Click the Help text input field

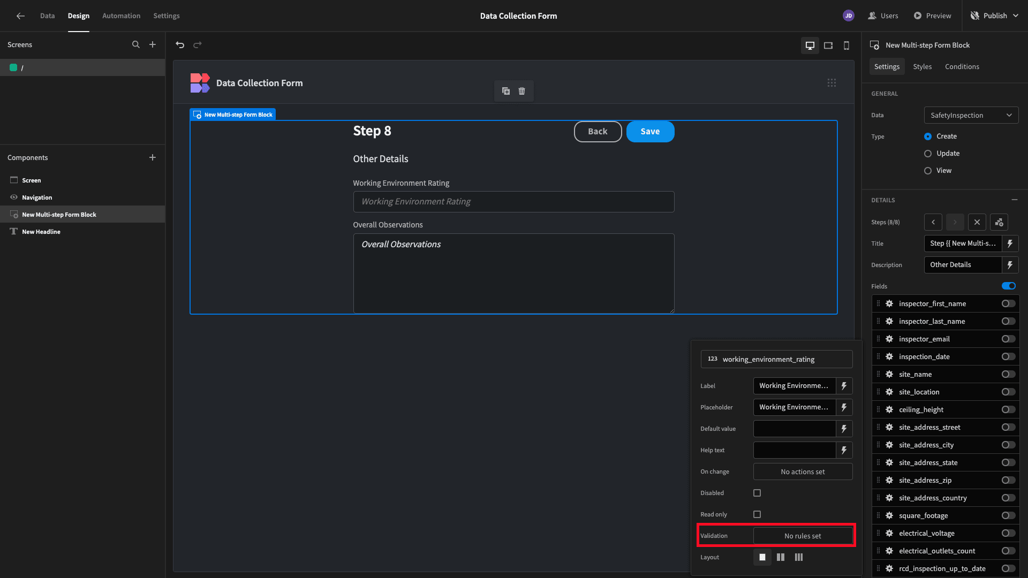point(795,450)
